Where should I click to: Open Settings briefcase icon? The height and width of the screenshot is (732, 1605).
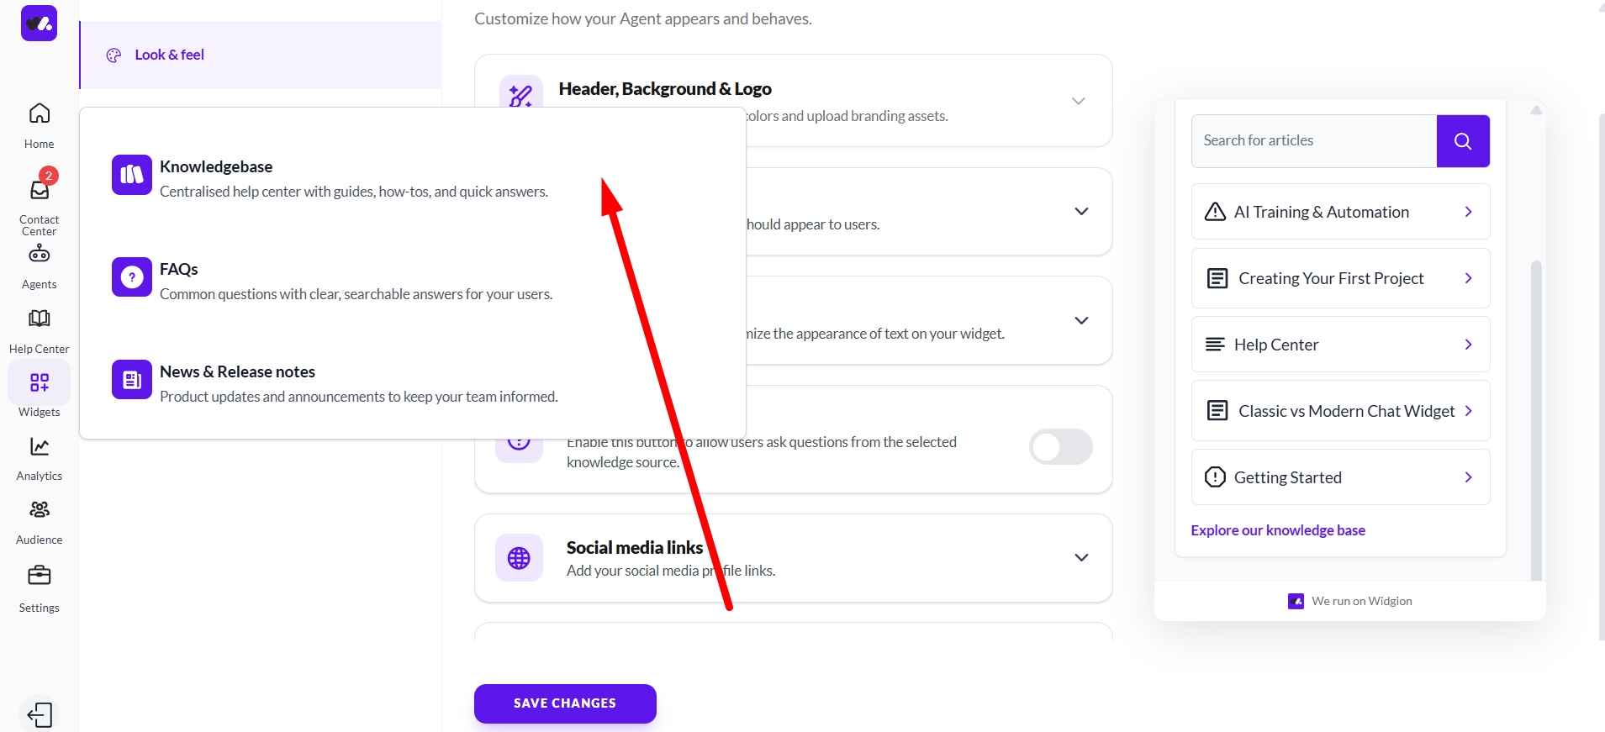pos(40,576)
